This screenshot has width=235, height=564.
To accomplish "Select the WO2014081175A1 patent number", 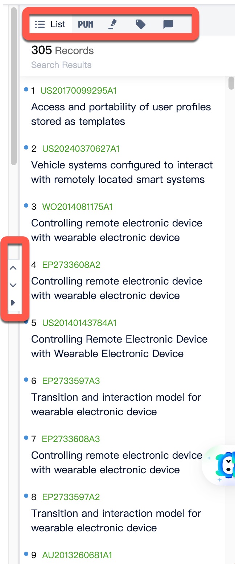I will 77,207.
